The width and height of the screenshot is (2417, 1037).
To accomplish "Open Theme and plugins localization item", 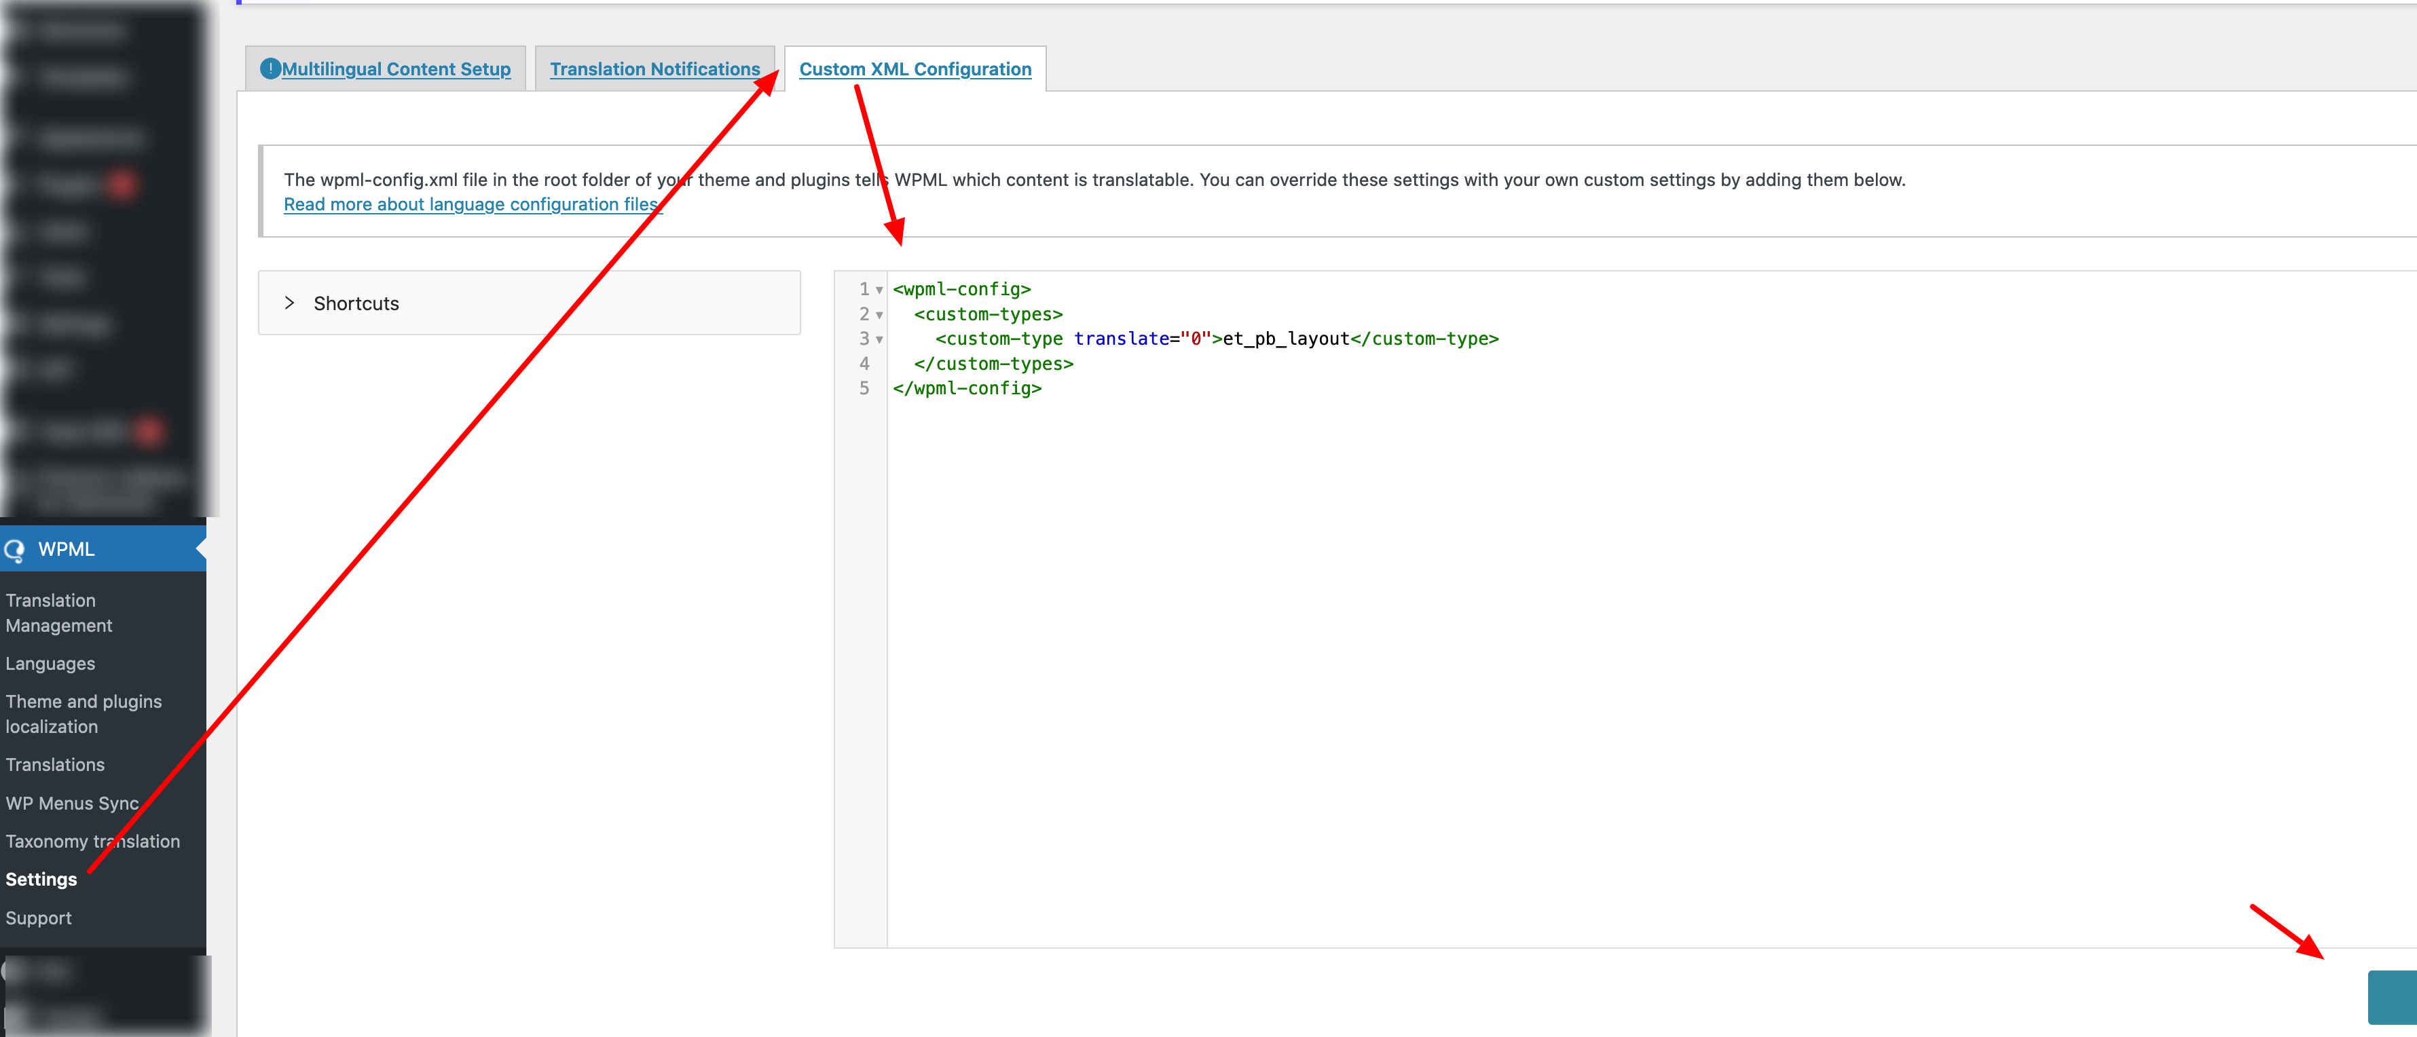I will click(x=84, y=715).
